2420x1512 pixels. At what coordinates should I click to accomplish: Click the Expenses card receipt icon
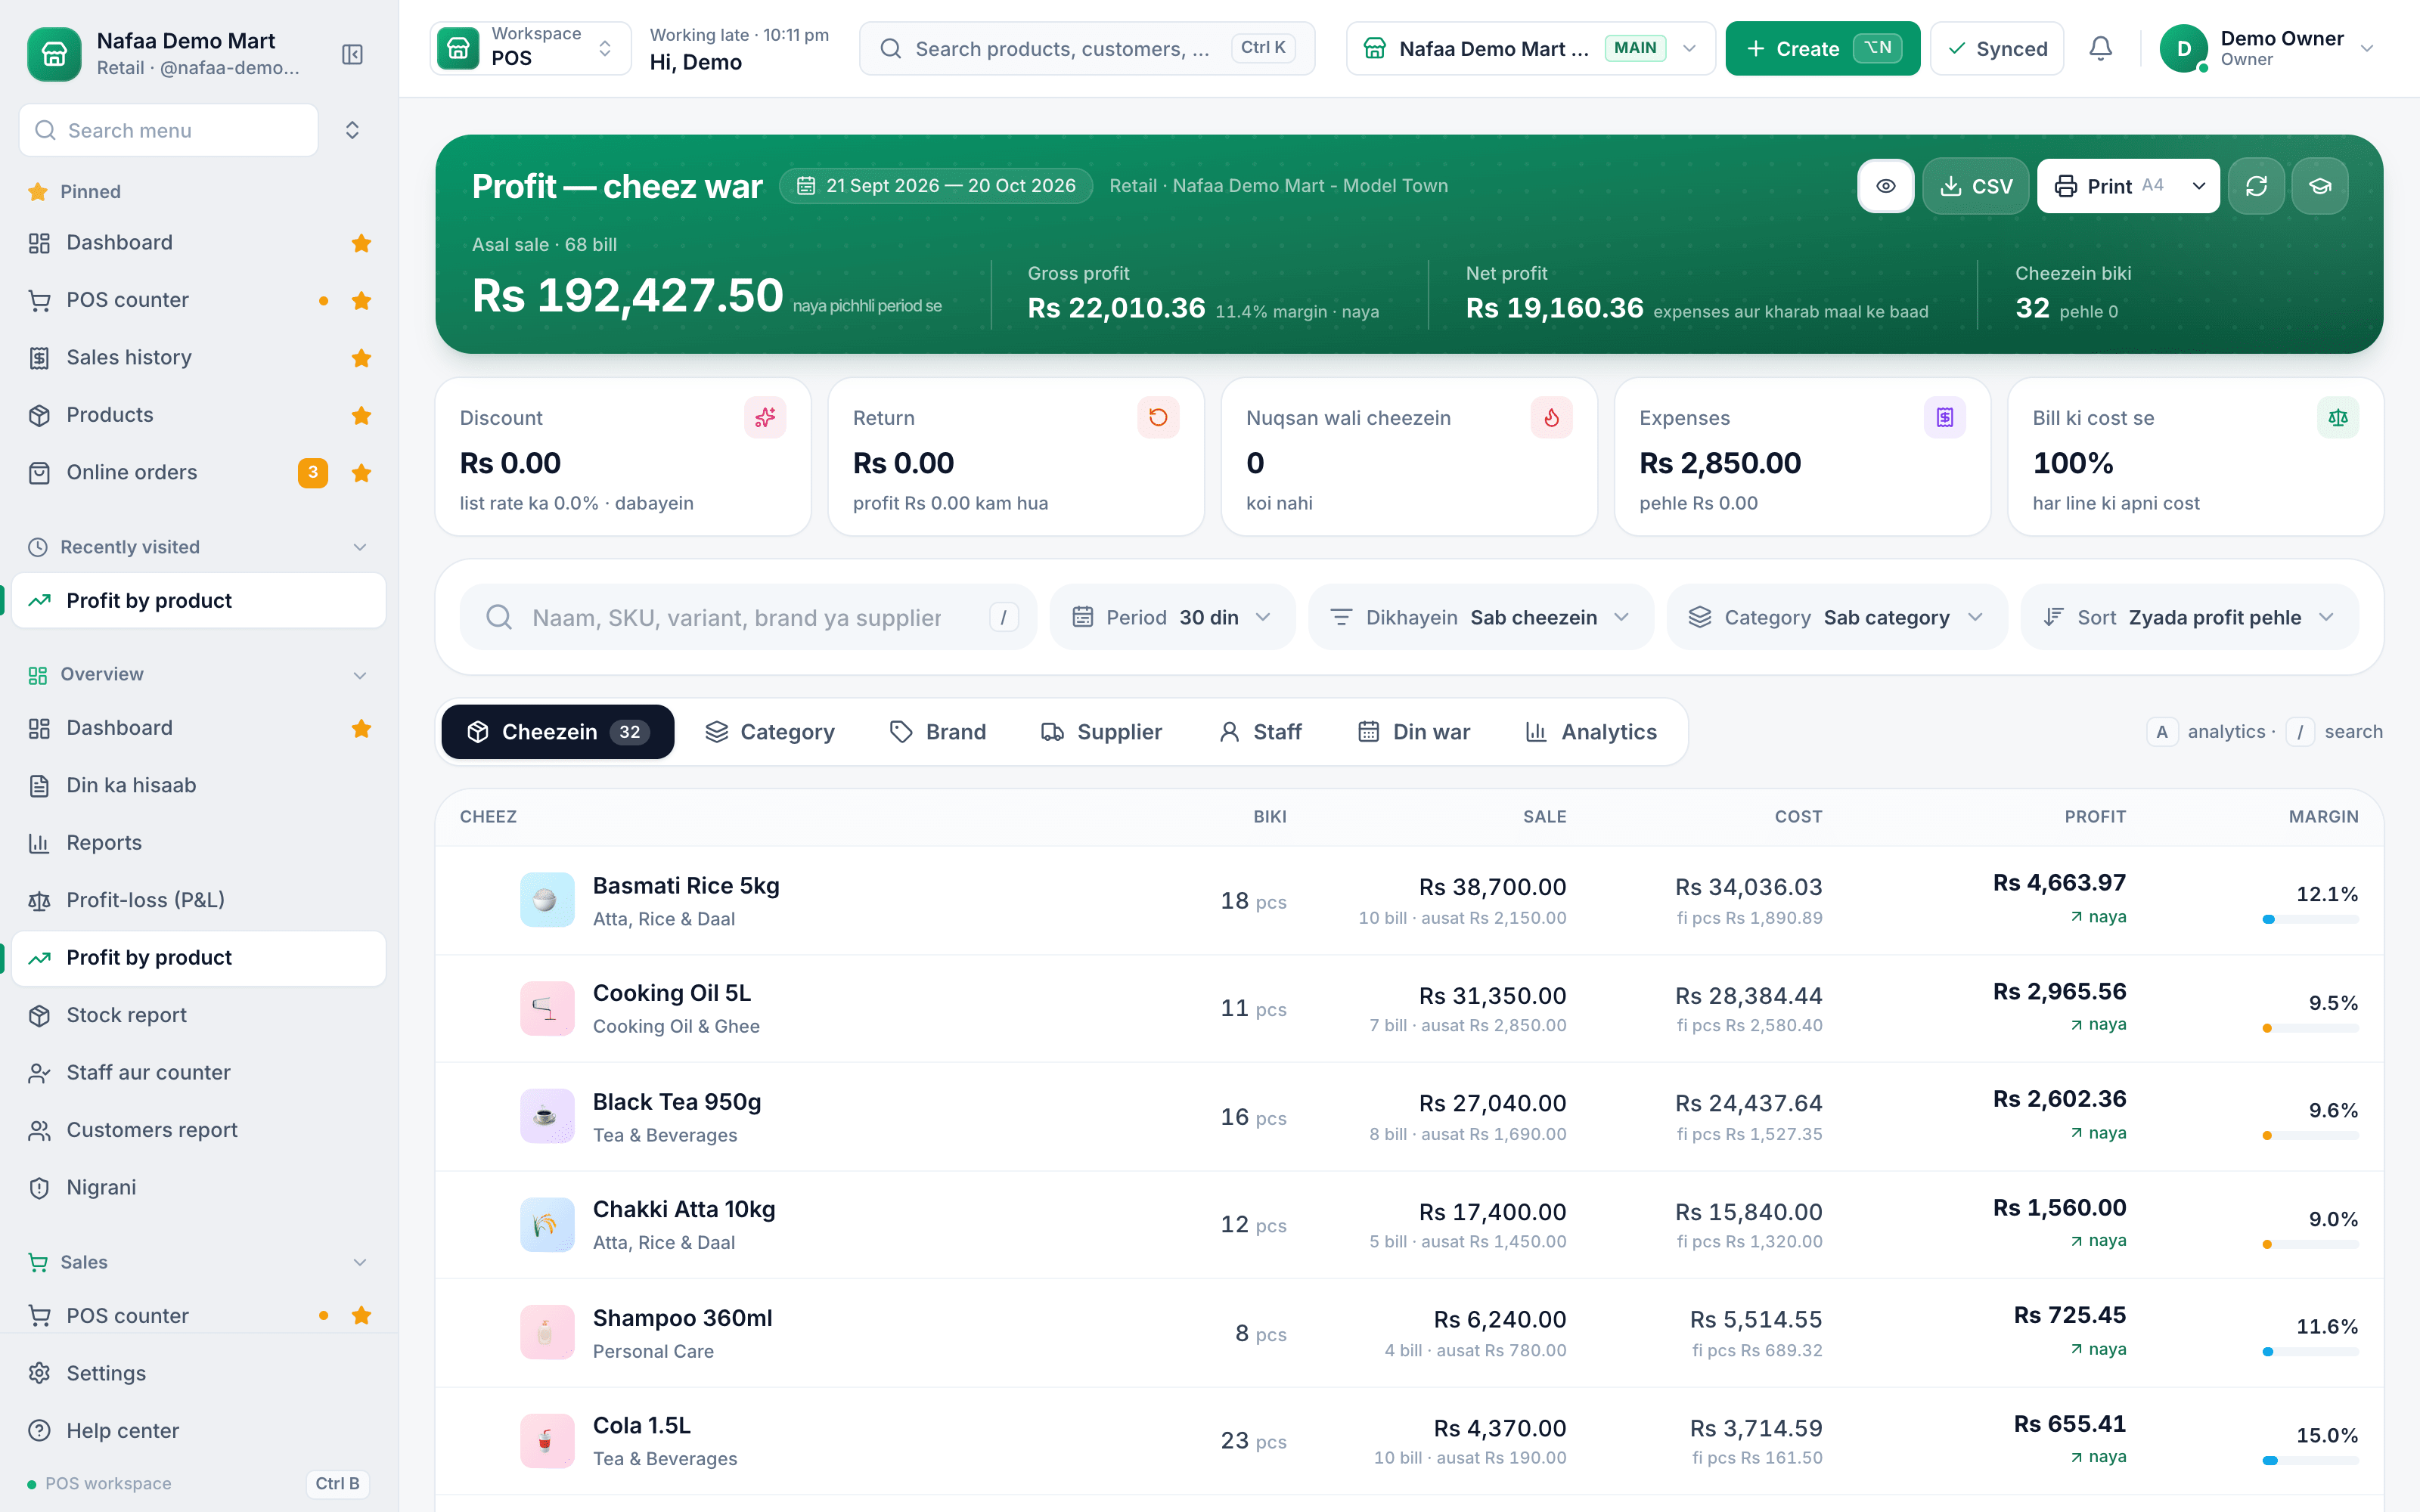coord(1944,417)
